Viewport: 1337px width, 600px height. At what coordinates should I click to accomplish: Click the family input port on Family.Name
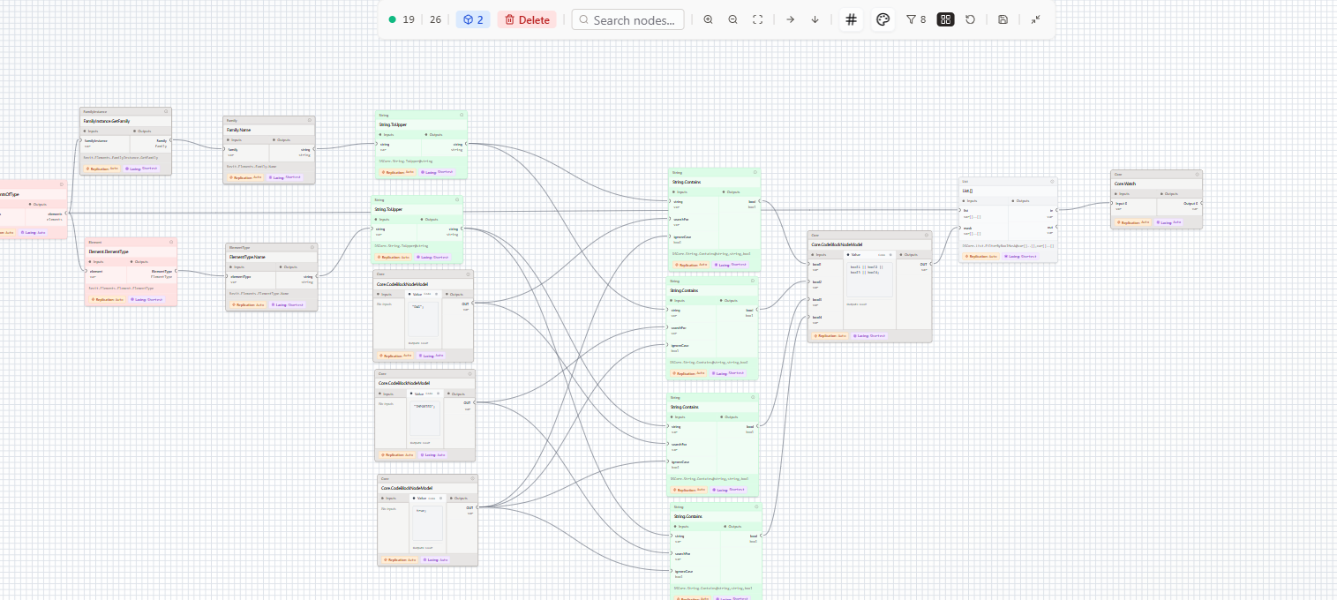pyautogui.click(x=225, y=149)
